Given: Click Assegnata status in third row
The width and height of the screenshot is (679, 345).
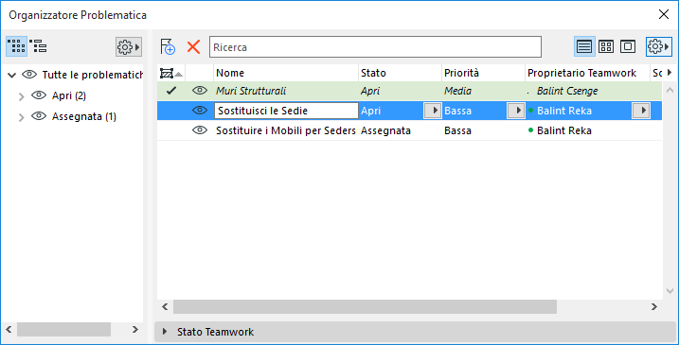Looking at the screenshot, I should coord(385,130).
